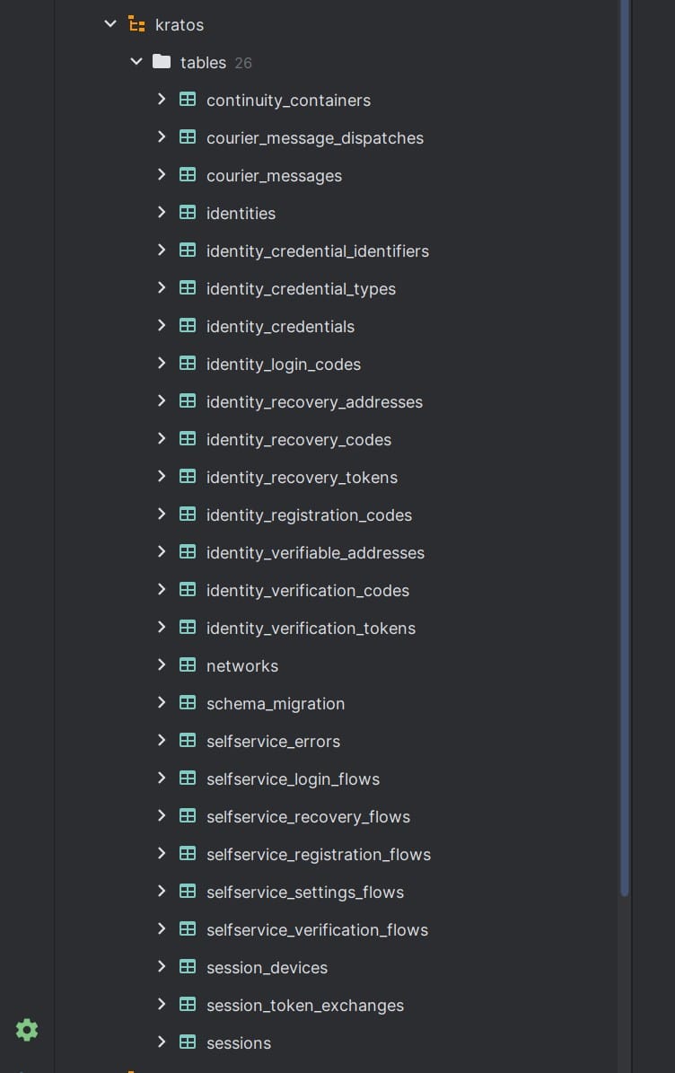Expand the selfservice_login_flows table node

(x=162, y=778)
